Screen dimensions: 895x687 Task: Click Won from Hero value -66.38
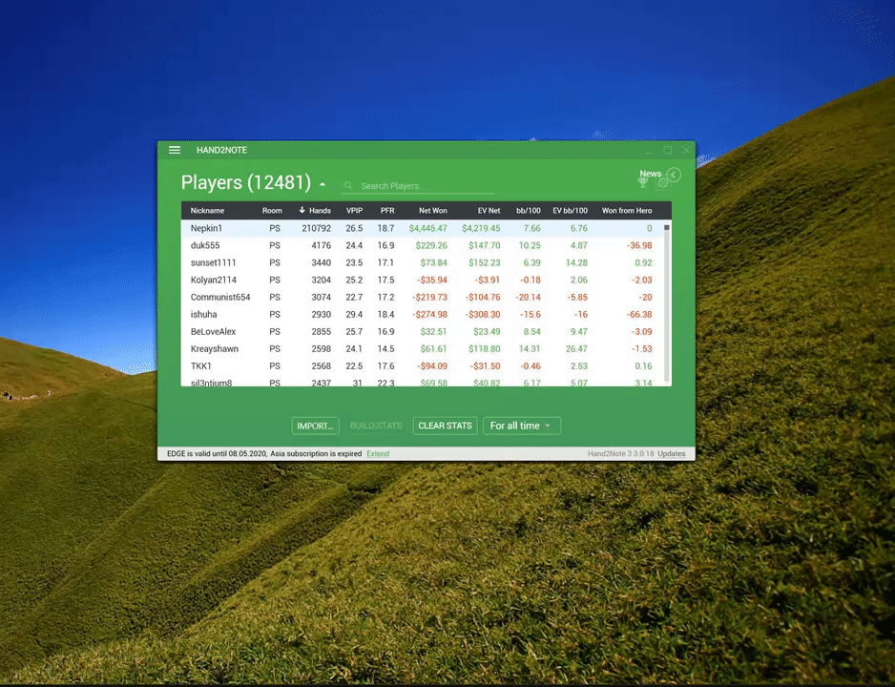point(639,315)
